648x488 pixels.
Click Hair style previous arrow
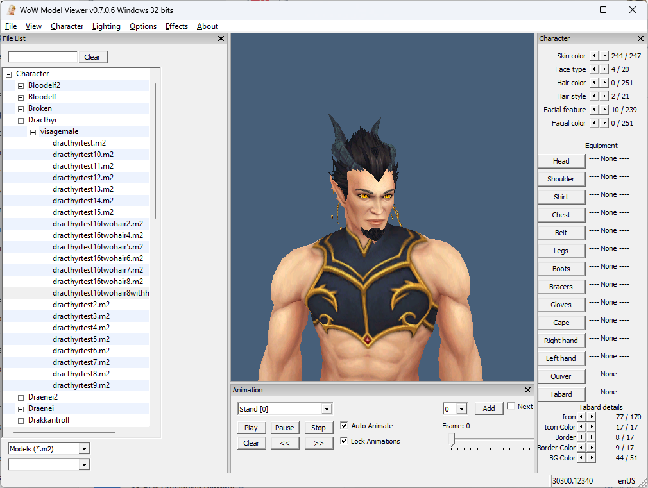[x=594, y=96]
